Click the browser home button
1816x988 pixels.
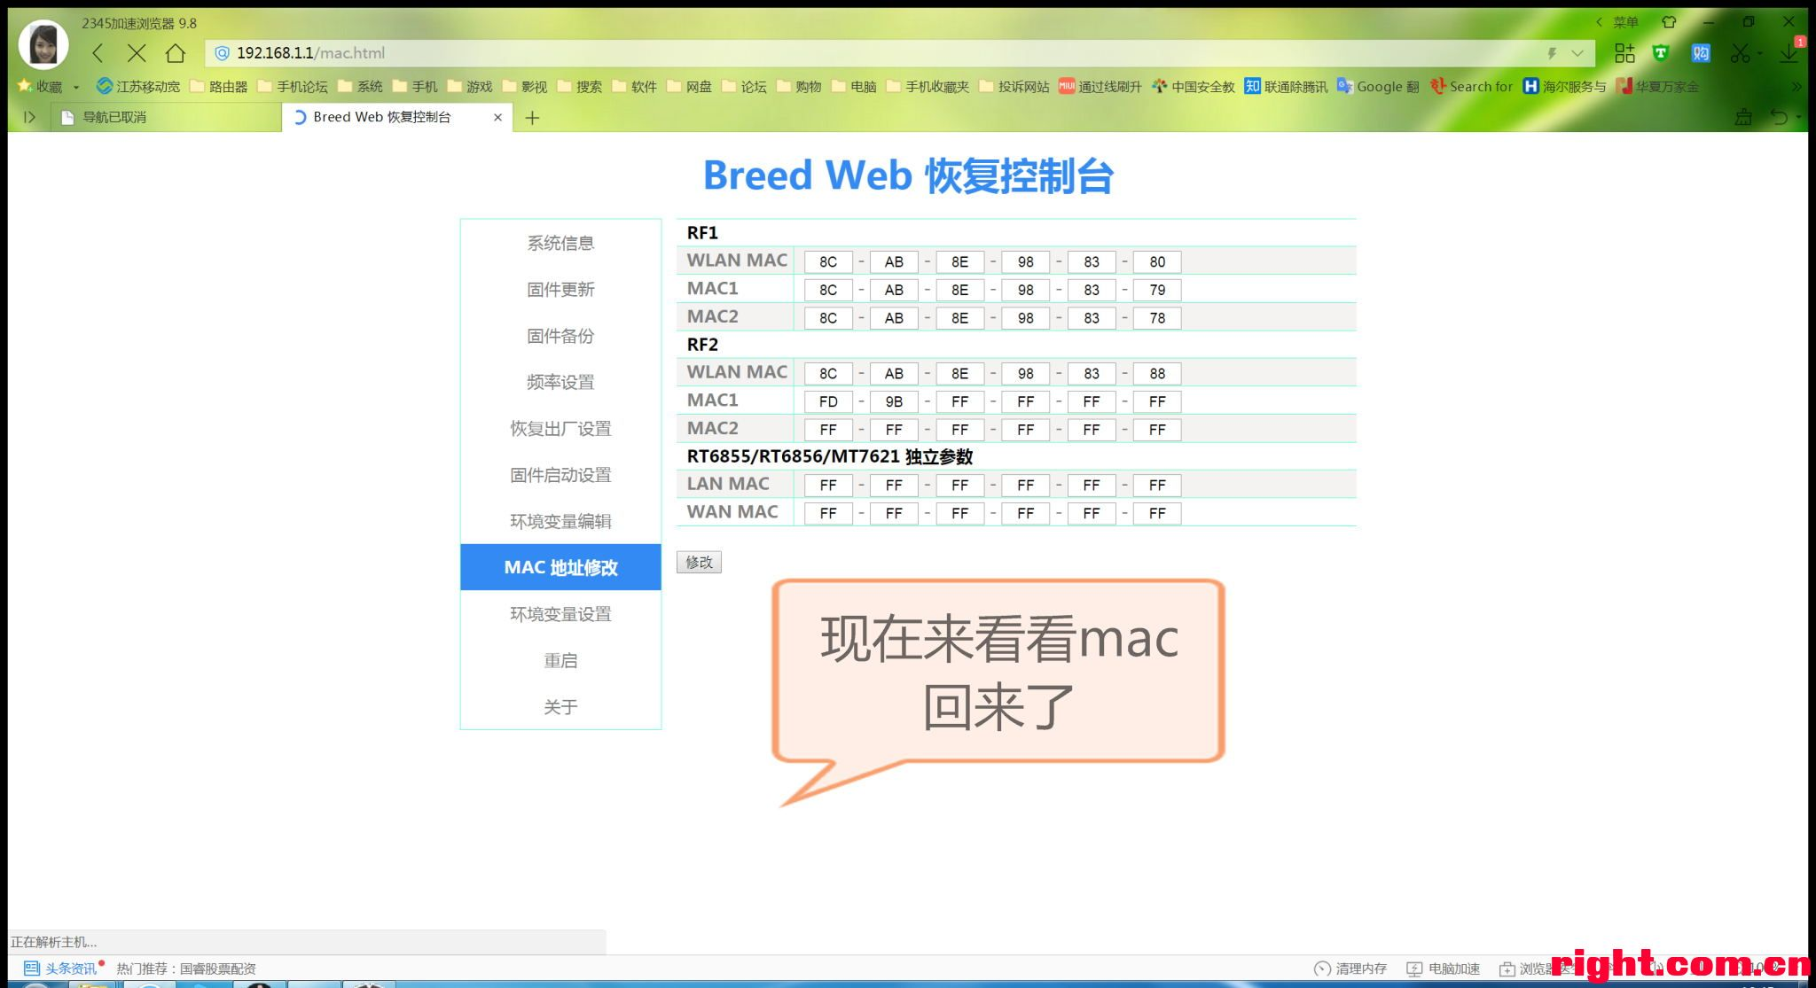176,53
